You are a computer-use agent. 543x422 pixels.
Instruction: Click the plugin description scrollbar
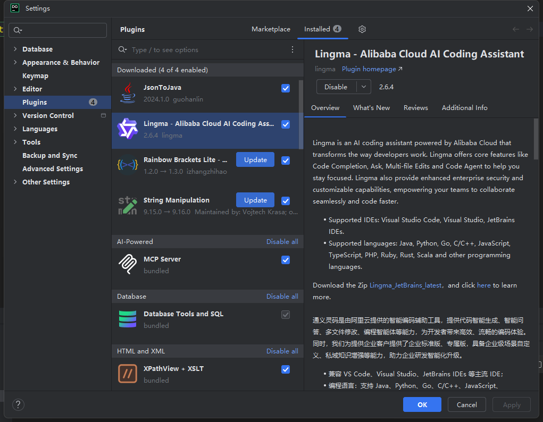point(536,139)
